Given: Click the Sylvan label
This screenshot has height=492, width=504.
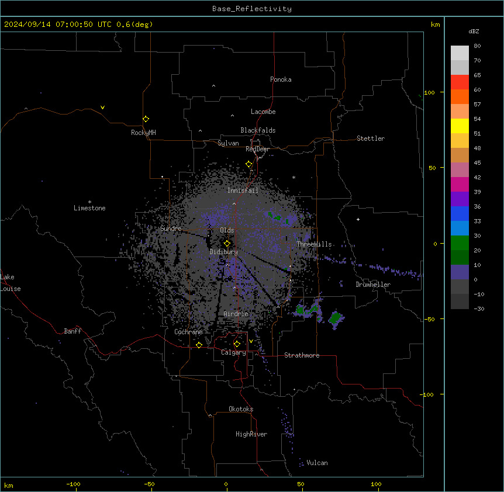Looking at the screenshot, I should coord(228,143).
